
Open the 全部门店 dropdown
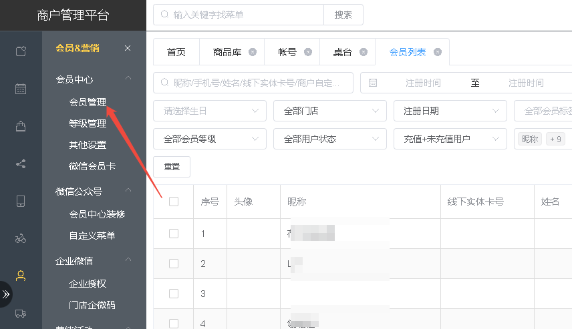click(x=329, y=111)
